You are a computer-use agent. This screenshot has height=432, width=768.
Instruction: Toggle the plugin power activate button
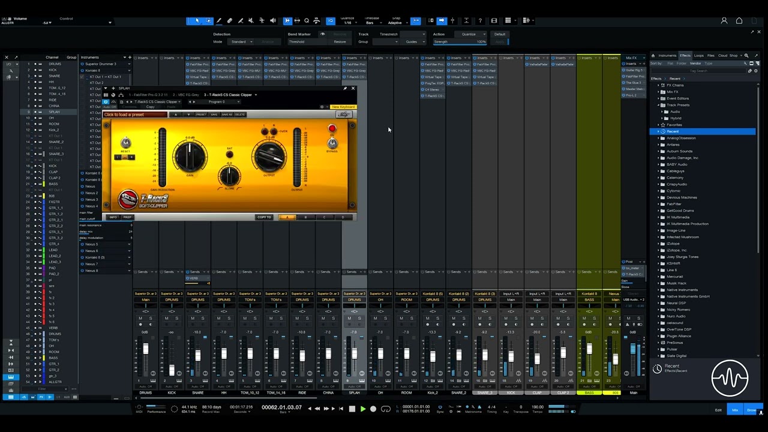[106, 102]
